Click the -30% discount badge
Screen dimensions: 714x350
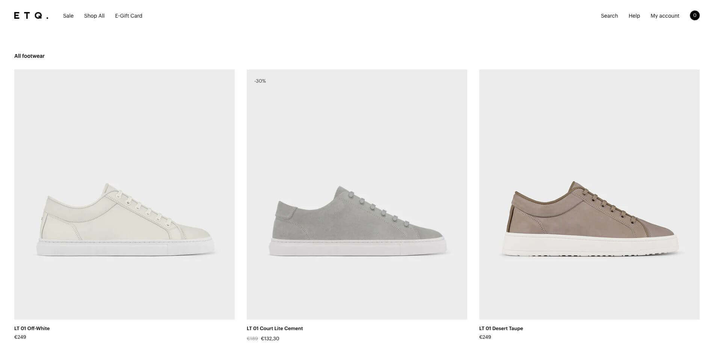tap(260, 81)
